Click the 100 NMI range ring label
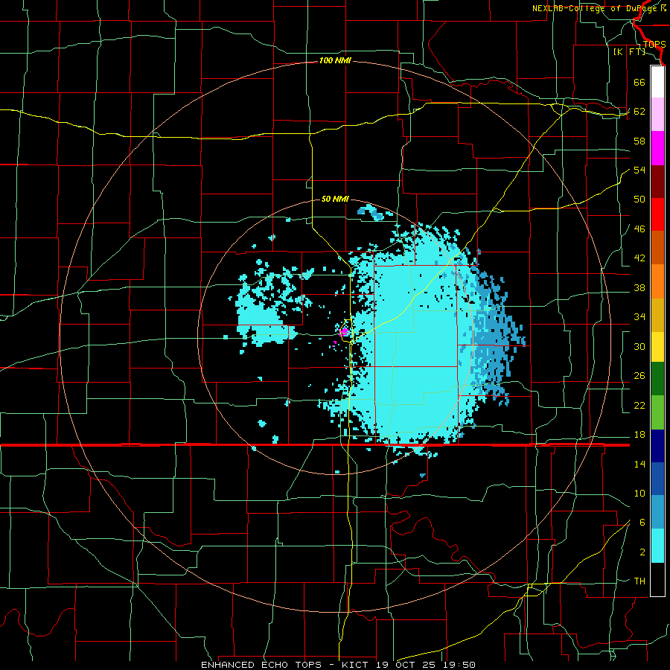Viewport: 670px width, 670px height. 335,61
